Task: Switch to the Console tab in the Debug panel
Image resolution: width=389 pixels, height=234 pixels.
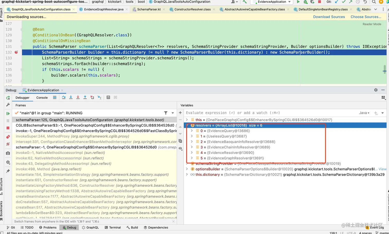Action: point(42,98)
